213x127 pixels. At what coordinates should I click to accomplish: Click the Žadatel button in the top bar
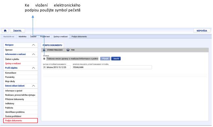coord(17,31)
